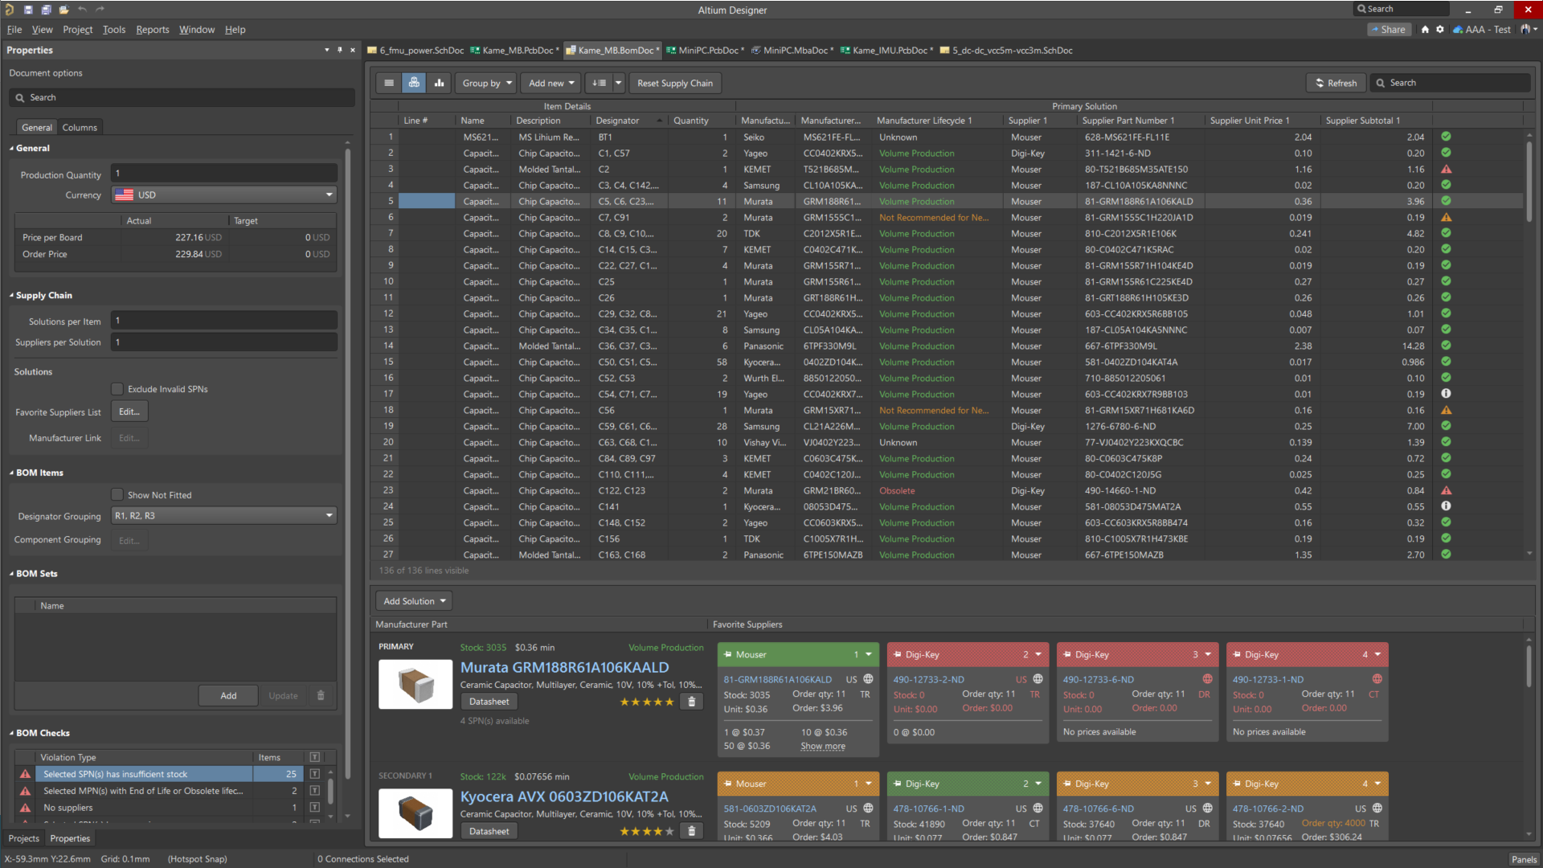
Task: Enable the Show Not Fitted checkbox
Action: click(x=117, y=494)
